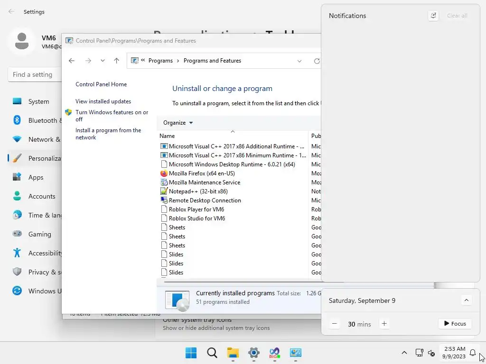Click the Personalization paintbrush icon

17,158
